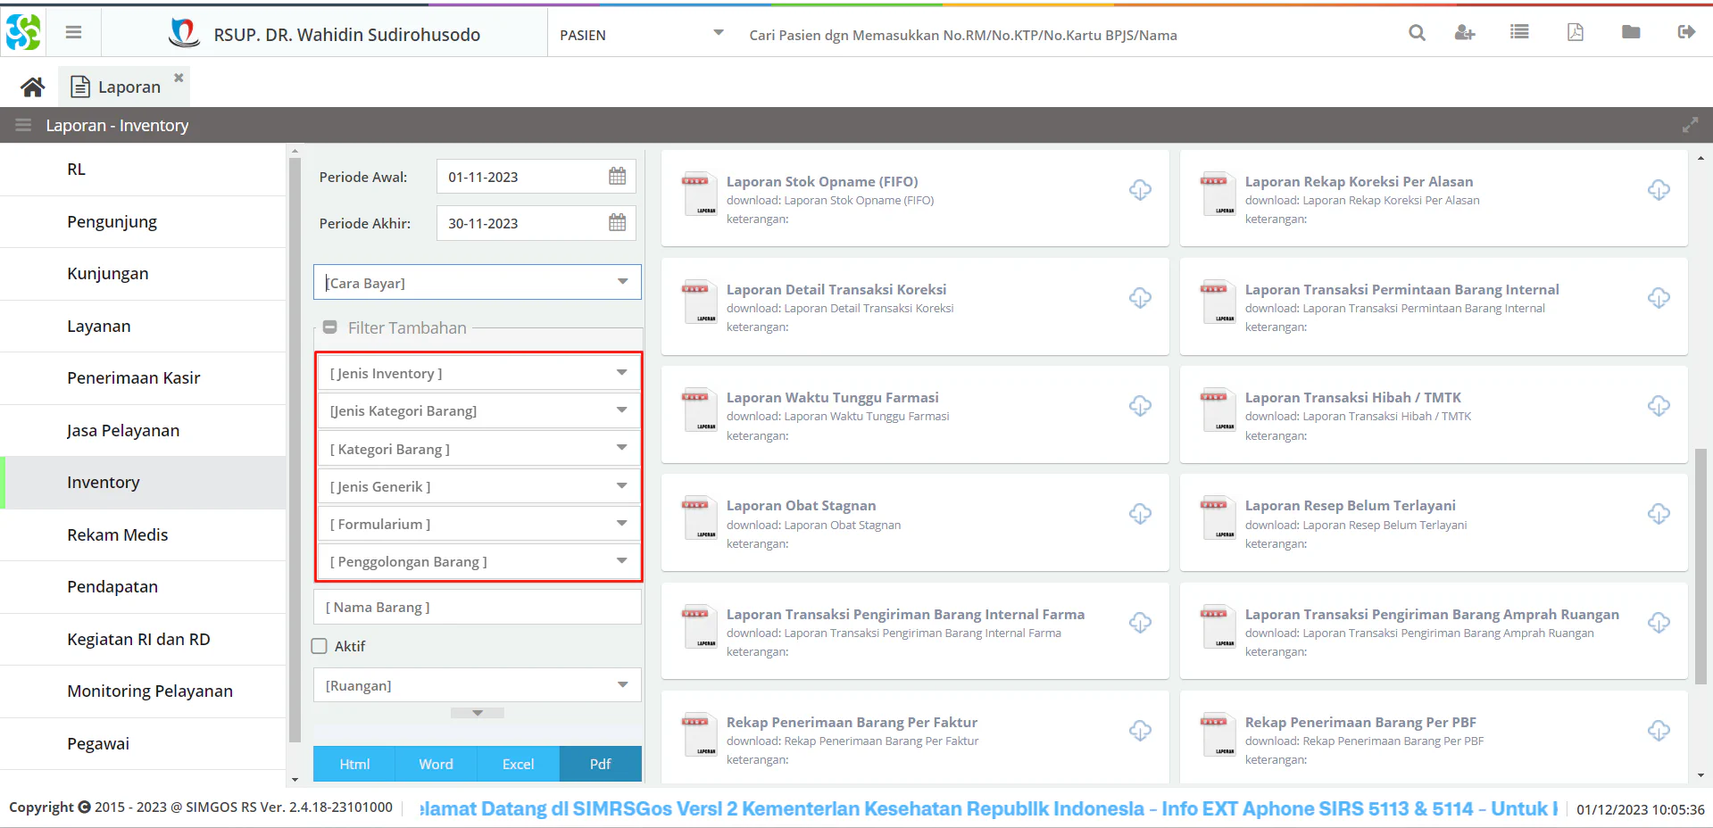Close the Laporan tab
Image resolution: width=1713 pixels, height=828 pixels.
pyautogui.click(x=179, y=78)
